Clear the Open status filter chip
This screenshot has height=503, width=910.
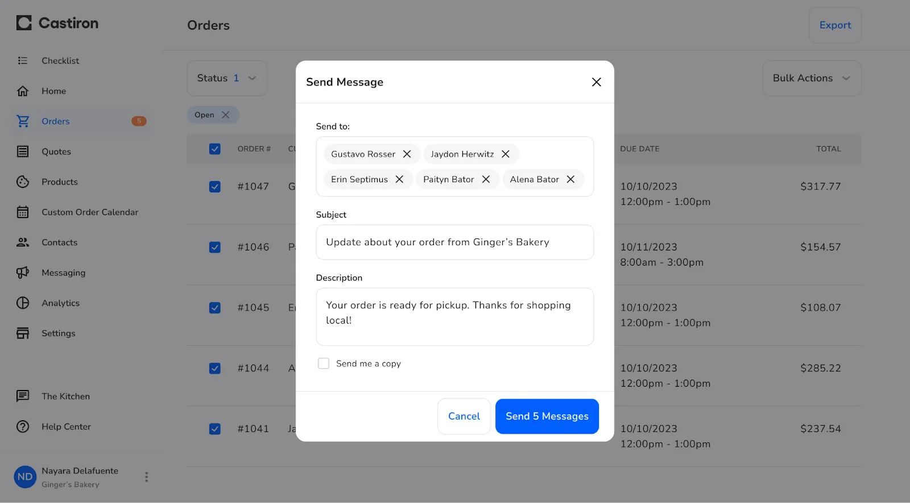(x=226, y=115)
